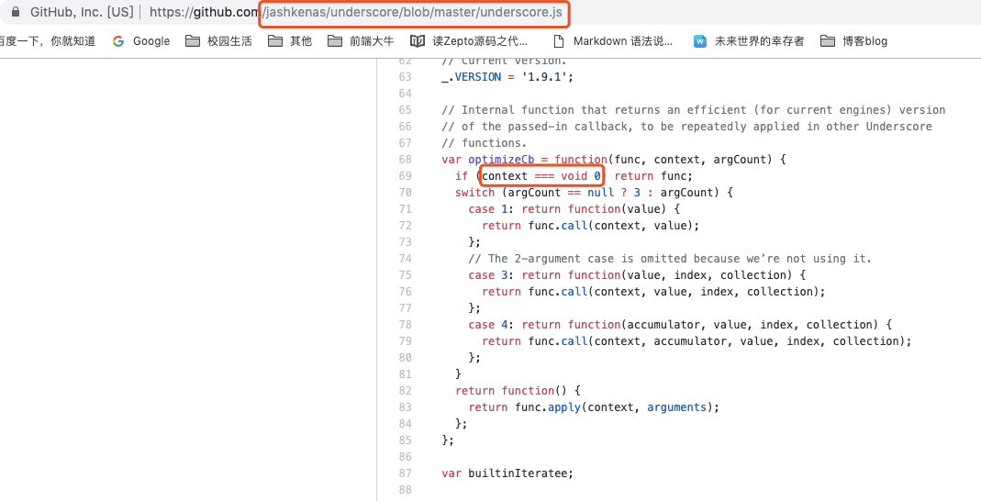The image size is (981, 501).
Task: Open the 读Zepto源码之代 bookmark
Action: (469, 41)
